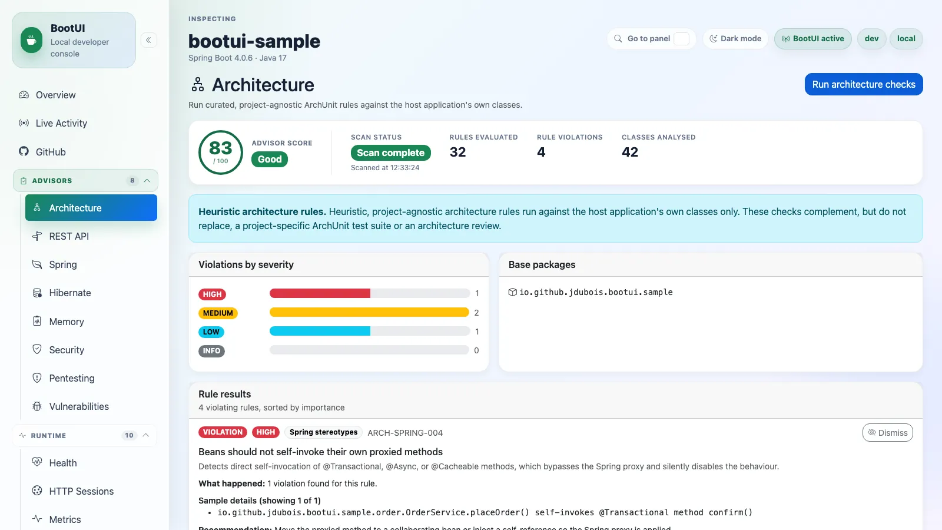942x530 pixels.
Task: Click the rule title about self-invoking proxied methods
Action: (320, 452)
